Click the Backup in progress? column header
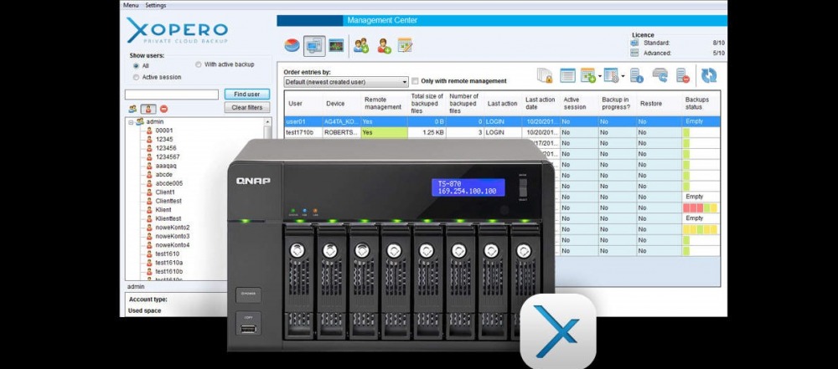This screenshot has height=369, width=838. point(618,104)
